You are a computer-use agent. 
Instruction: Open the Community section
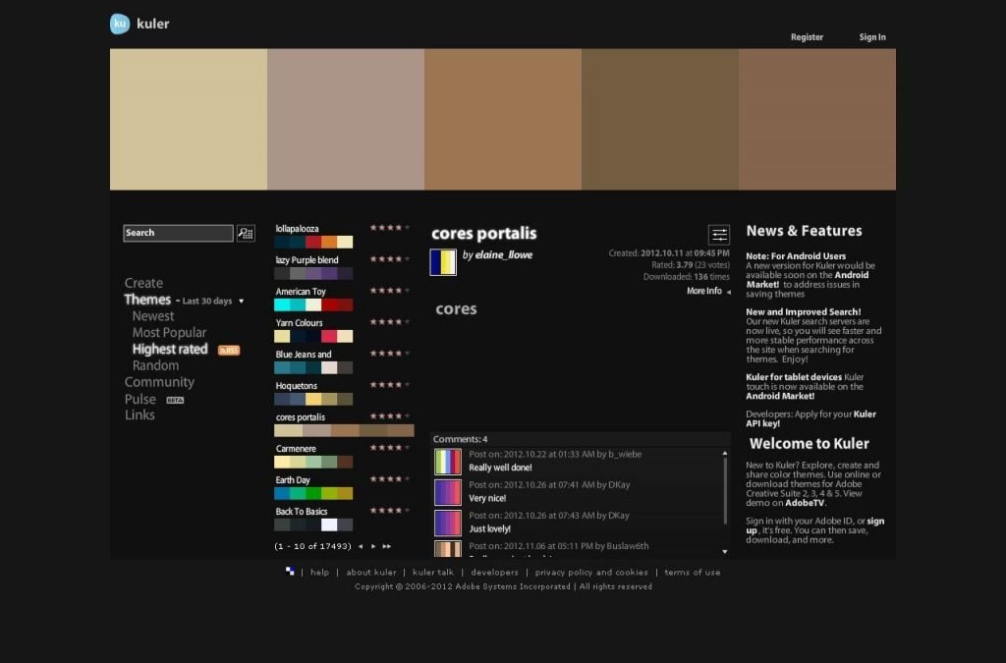coord(159,382)
